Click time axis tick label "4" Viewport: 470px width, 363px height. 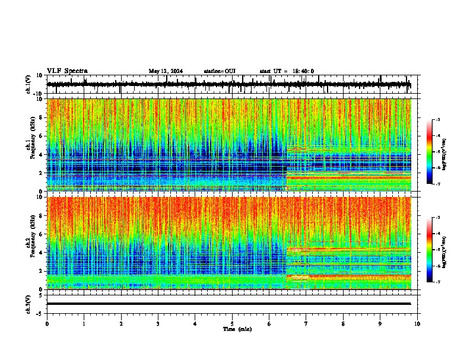[x=195, y=324]
